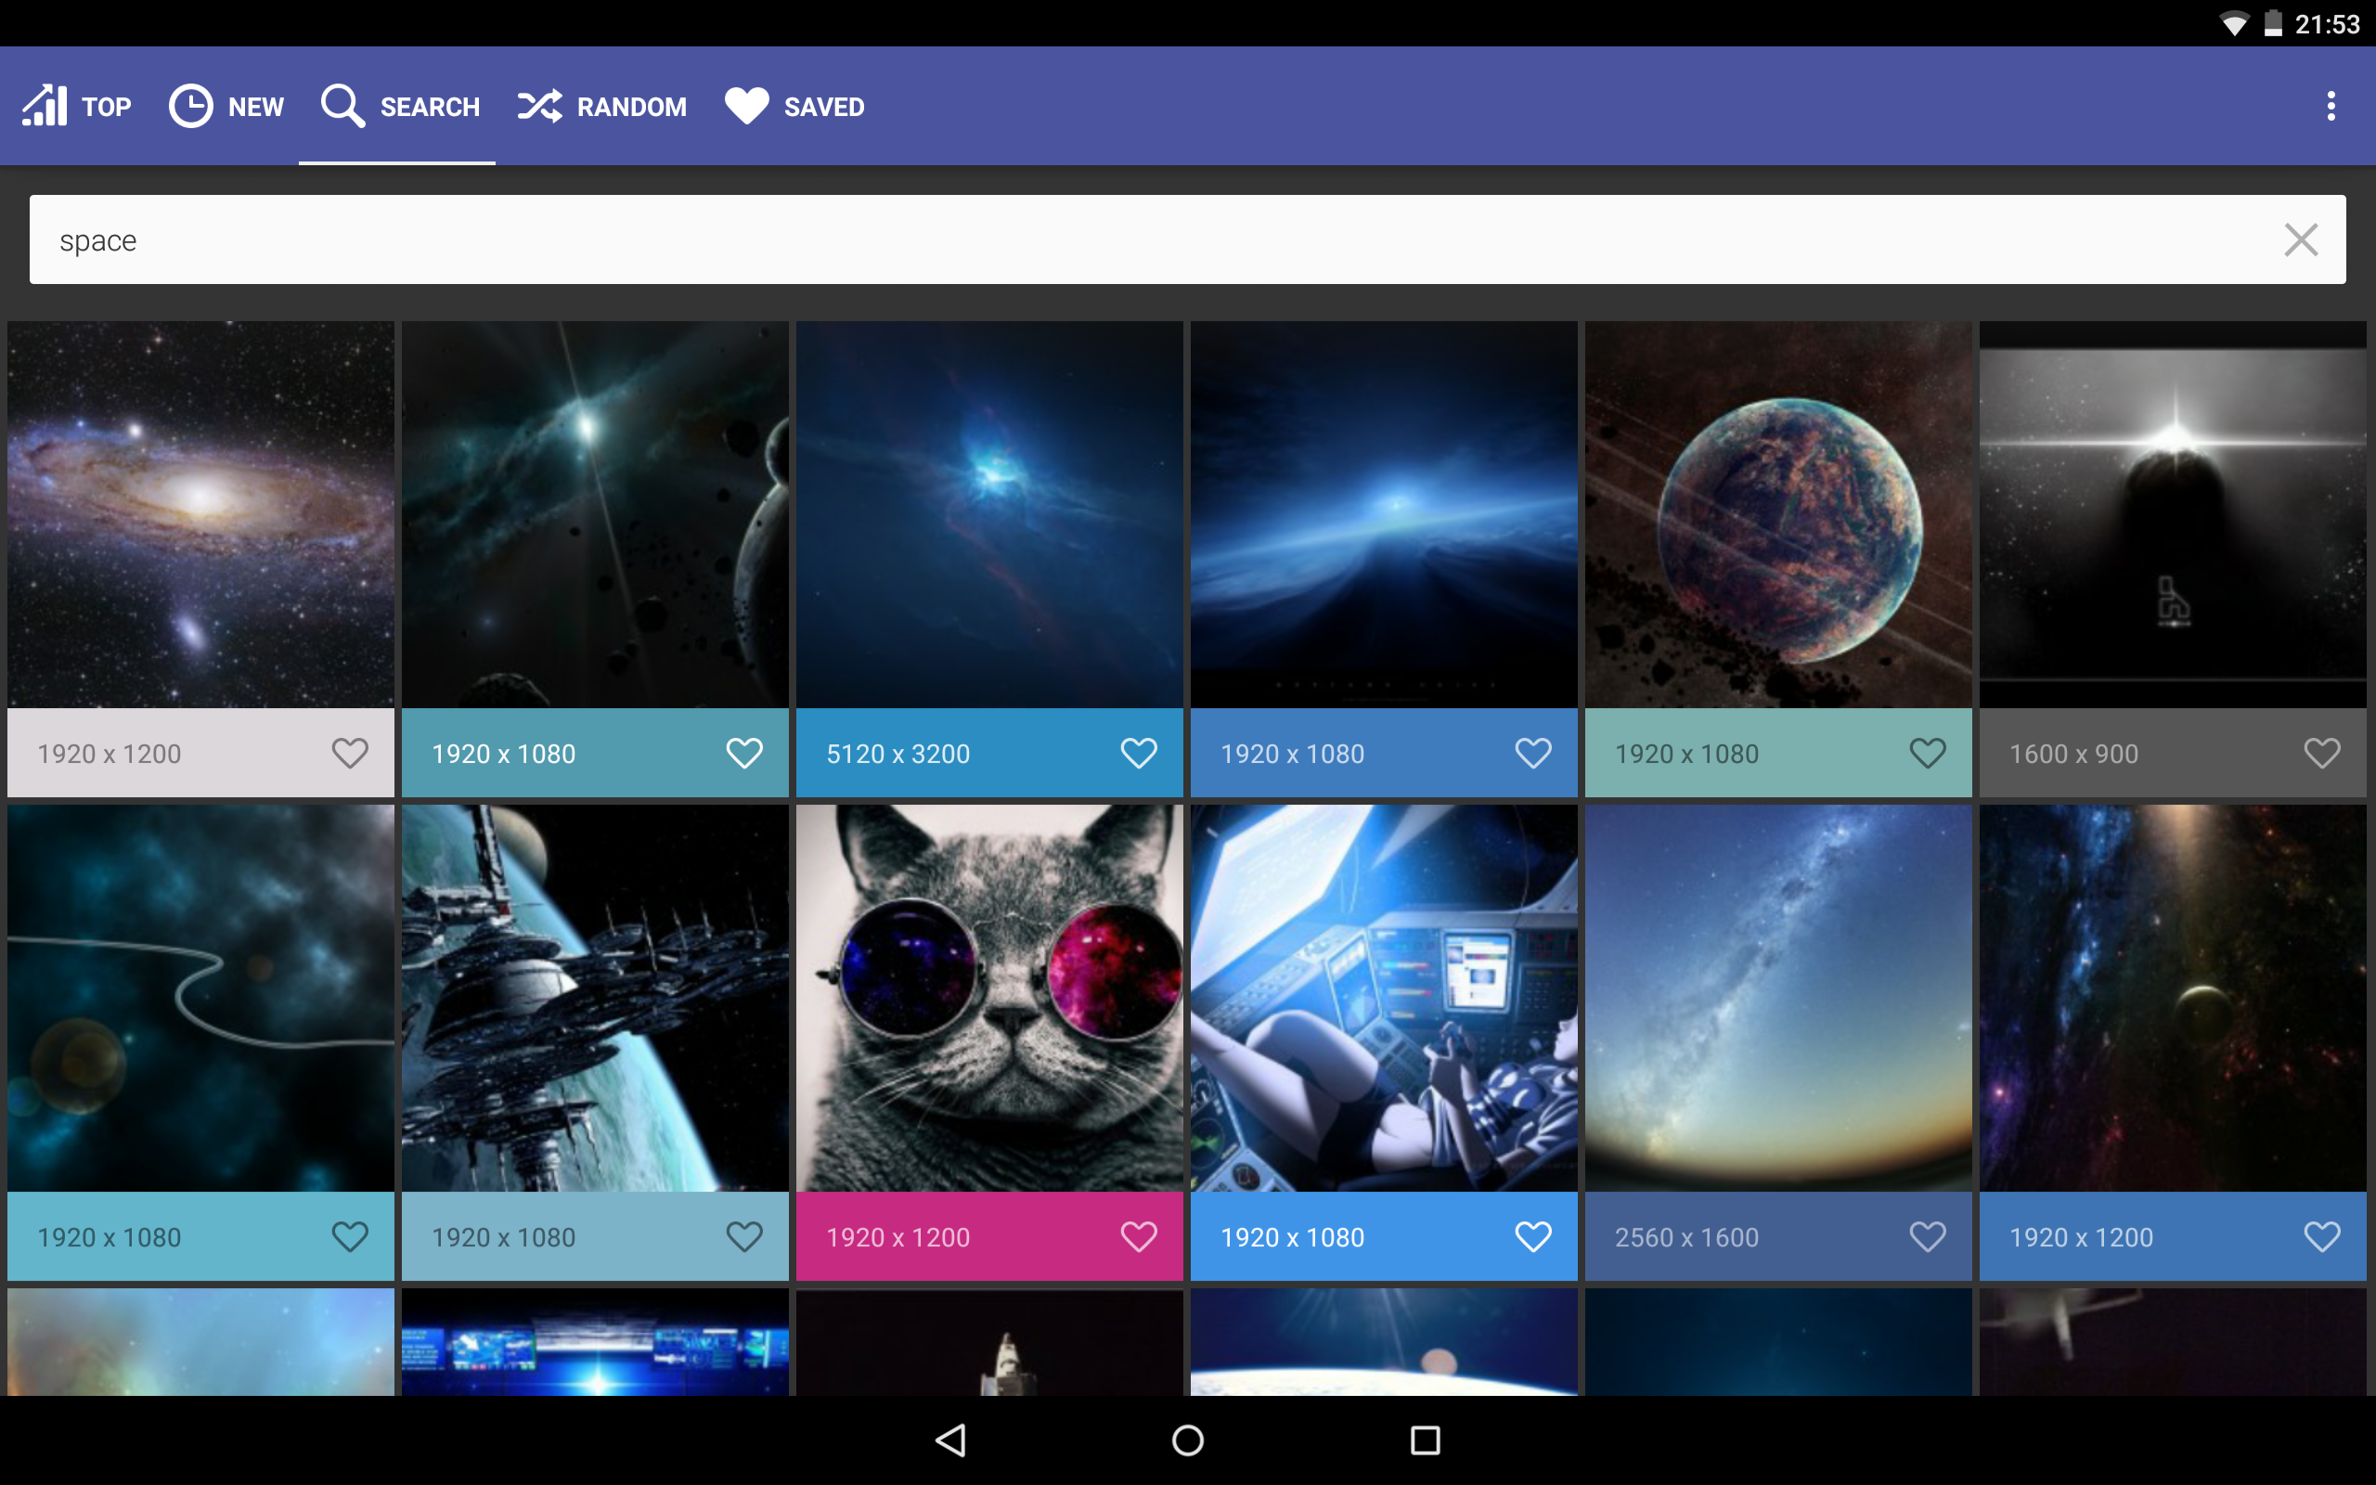Open the three-dot overflow menu
The width and height of the screenshot is (2376, 1485).
point(2330,106)
